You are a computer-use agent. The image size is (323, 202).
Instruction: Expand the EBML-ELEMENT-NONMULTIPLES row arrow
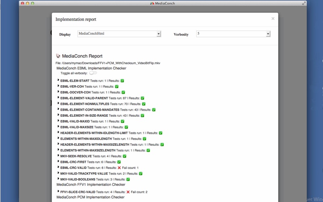58,103
